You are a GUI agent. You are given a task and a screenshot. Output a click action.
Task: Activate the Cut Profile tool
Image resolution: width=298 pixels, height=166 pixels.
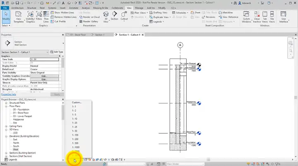coord(58,21)
